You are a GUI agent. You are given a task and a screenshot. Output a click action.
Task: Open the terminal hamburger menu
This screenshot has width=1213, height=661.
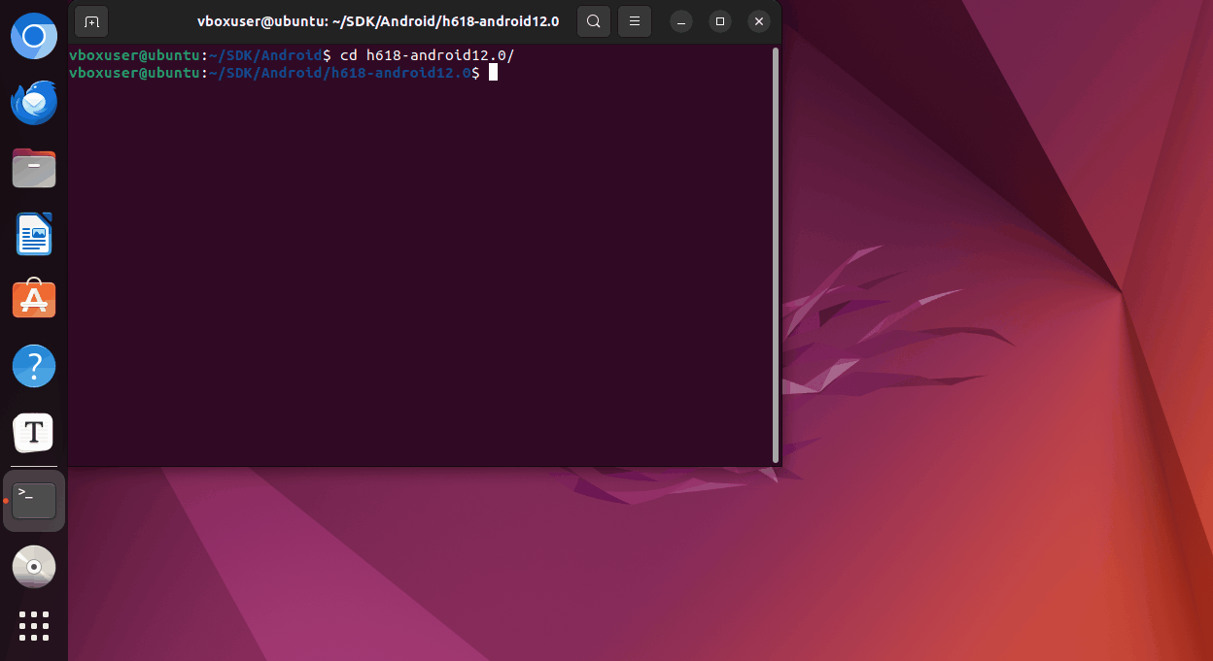[x=634, y=21]
